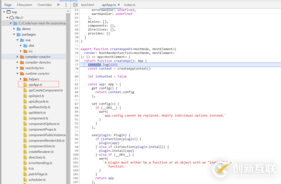The width and height of the screenshot is (281, 184).
Task: Click the componentPublicInstance file icon
Action: (x=25, y=135)
